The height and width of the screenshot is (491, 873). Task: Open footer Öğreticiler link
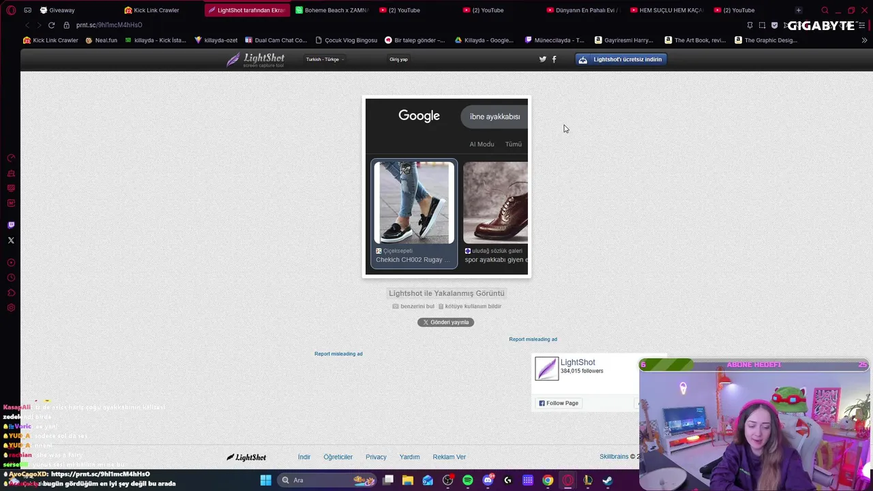[338, 457]
